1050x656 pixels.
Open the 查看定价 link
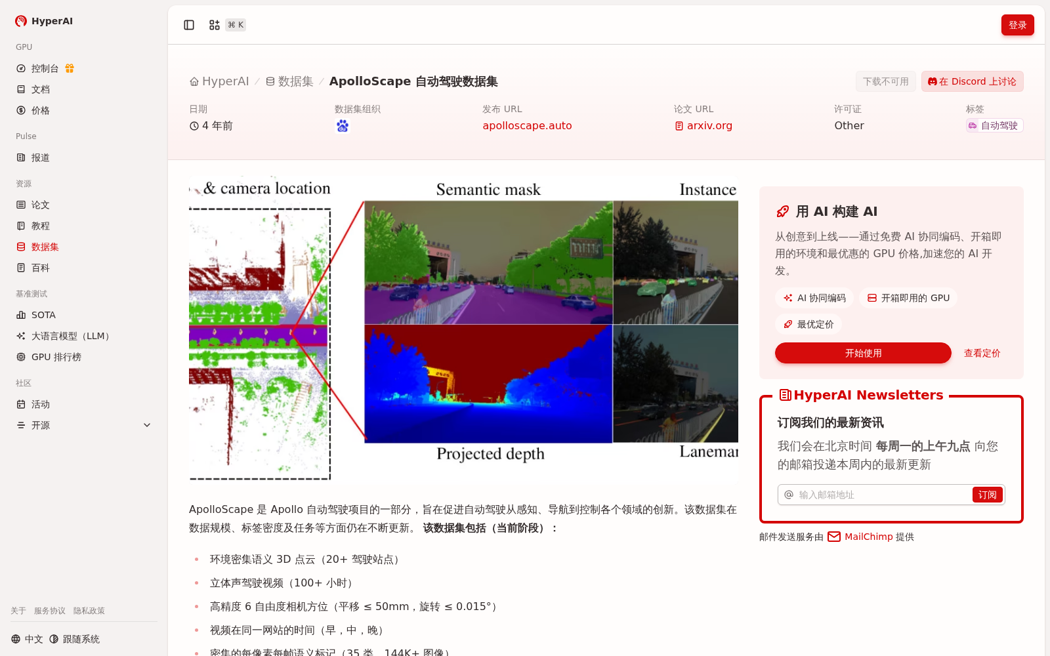click(x=982, y=353)
